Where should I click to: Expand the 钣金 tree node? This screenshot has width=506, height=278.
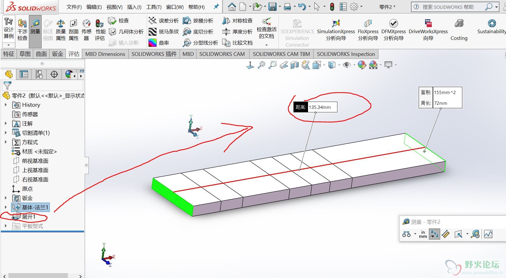6,198
